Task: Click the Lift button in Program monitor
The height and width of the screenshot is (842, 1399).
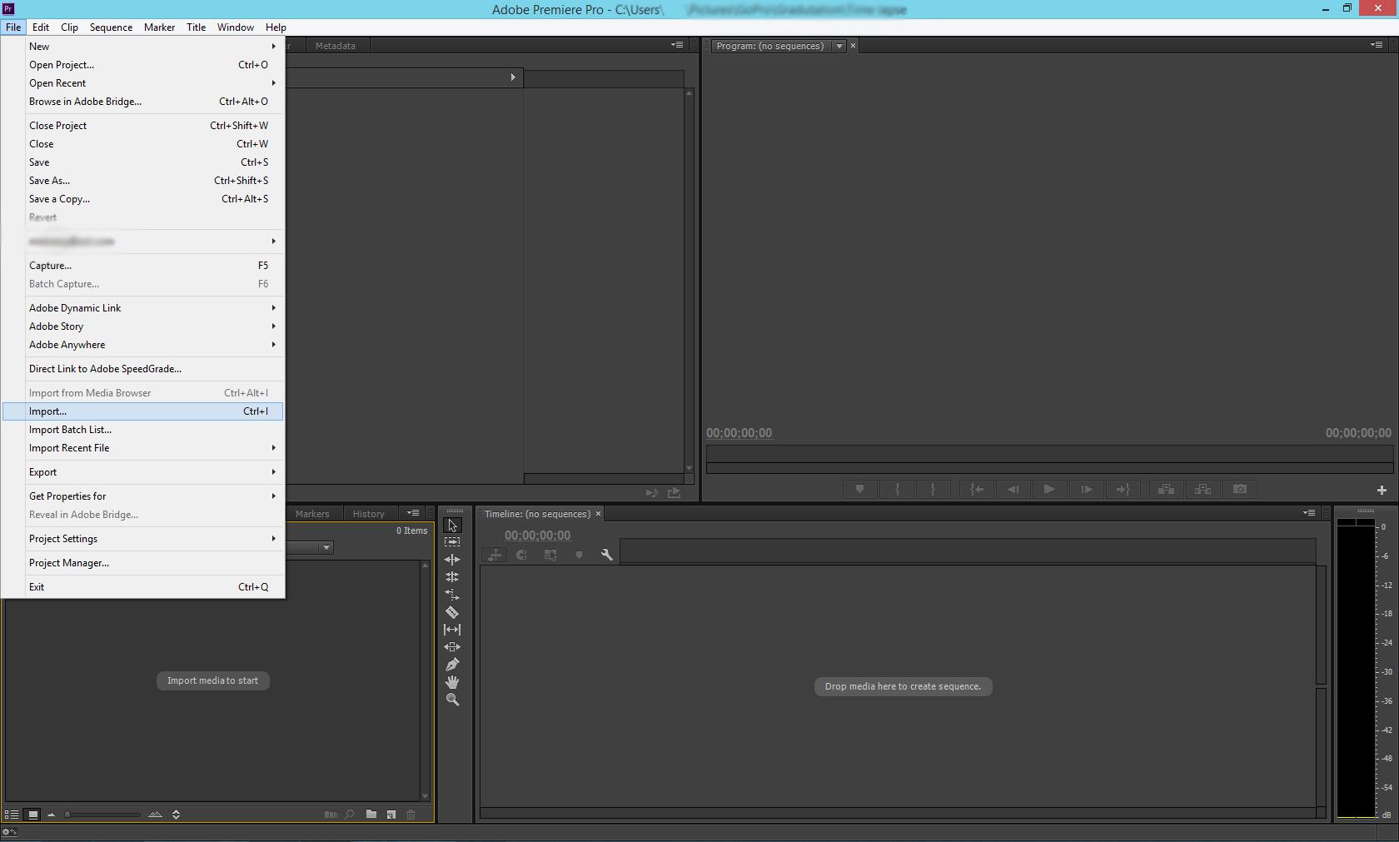Action: (x=1166, y=489)
